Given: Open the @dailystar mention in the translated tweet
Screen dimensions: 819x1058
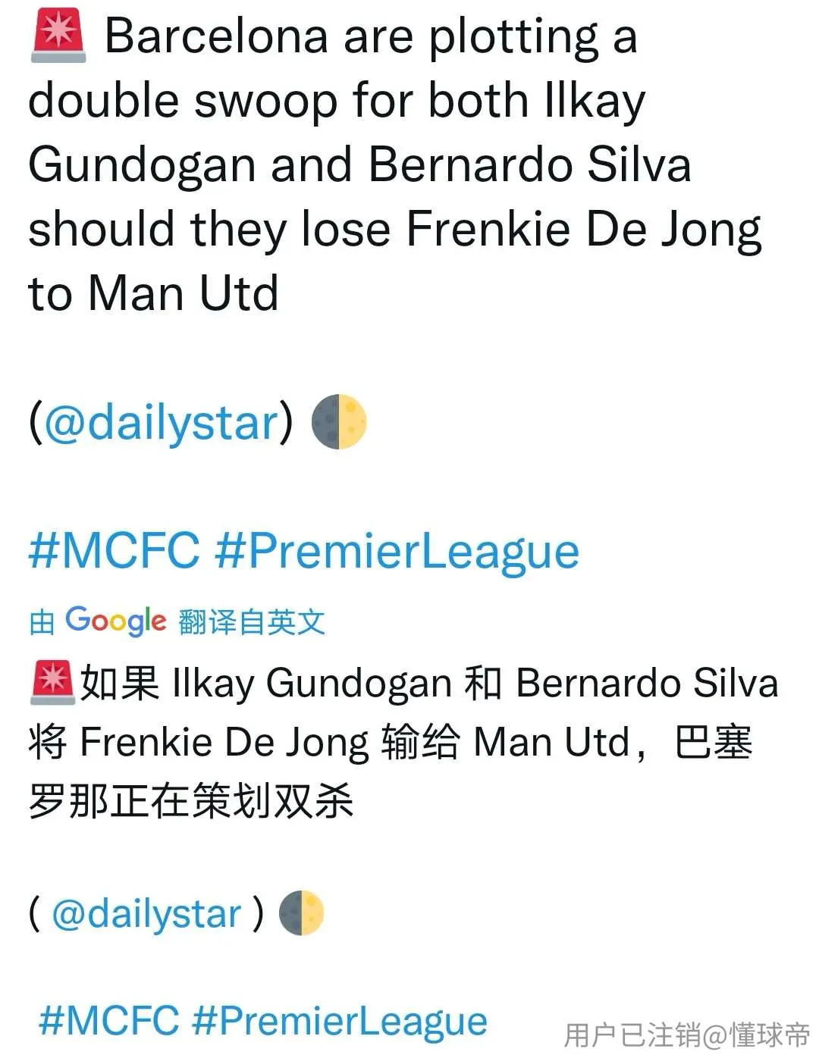Looking at the screenshot, I should tap(146, 914).
